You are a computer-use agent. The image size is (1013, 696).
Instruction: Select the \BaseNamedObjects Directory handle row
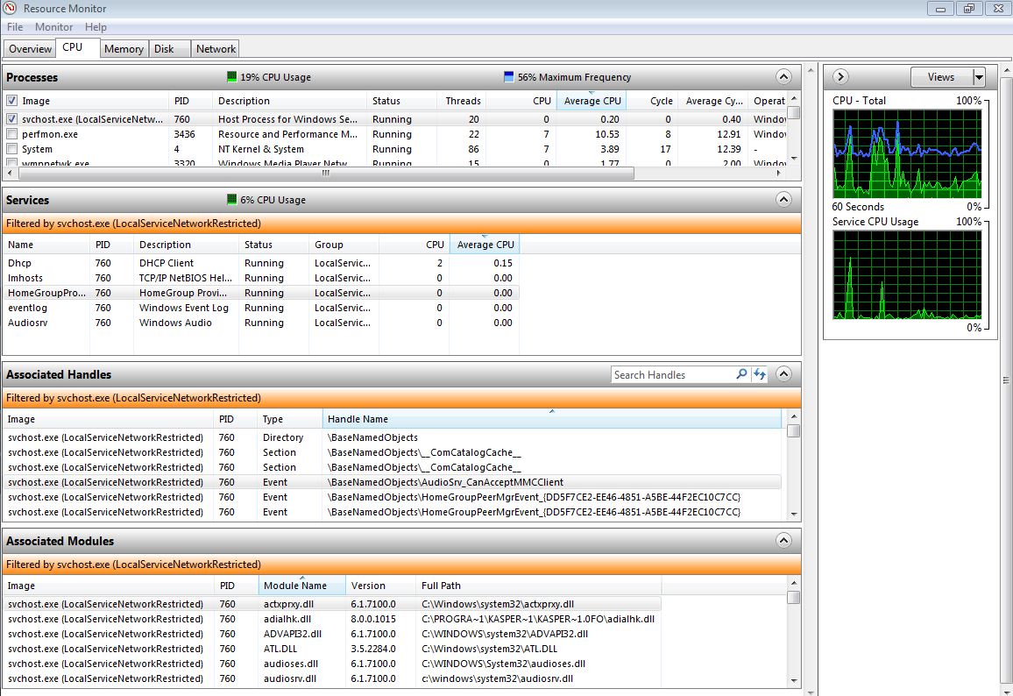tap(393, 437)
